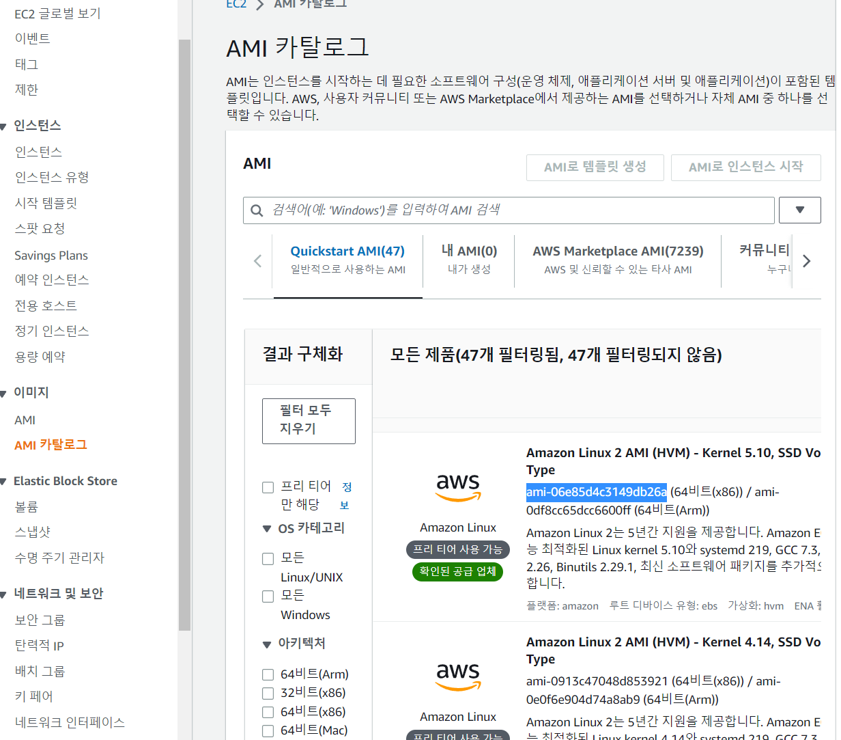Open 보안 그룹 in sidebar
This screenshot has width=841, height=740.
point(40,620)
